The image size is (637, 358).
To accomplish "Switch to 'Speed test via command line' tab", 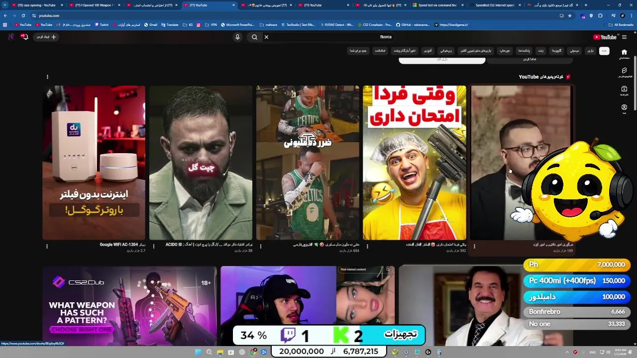I will tap(438, 5).
